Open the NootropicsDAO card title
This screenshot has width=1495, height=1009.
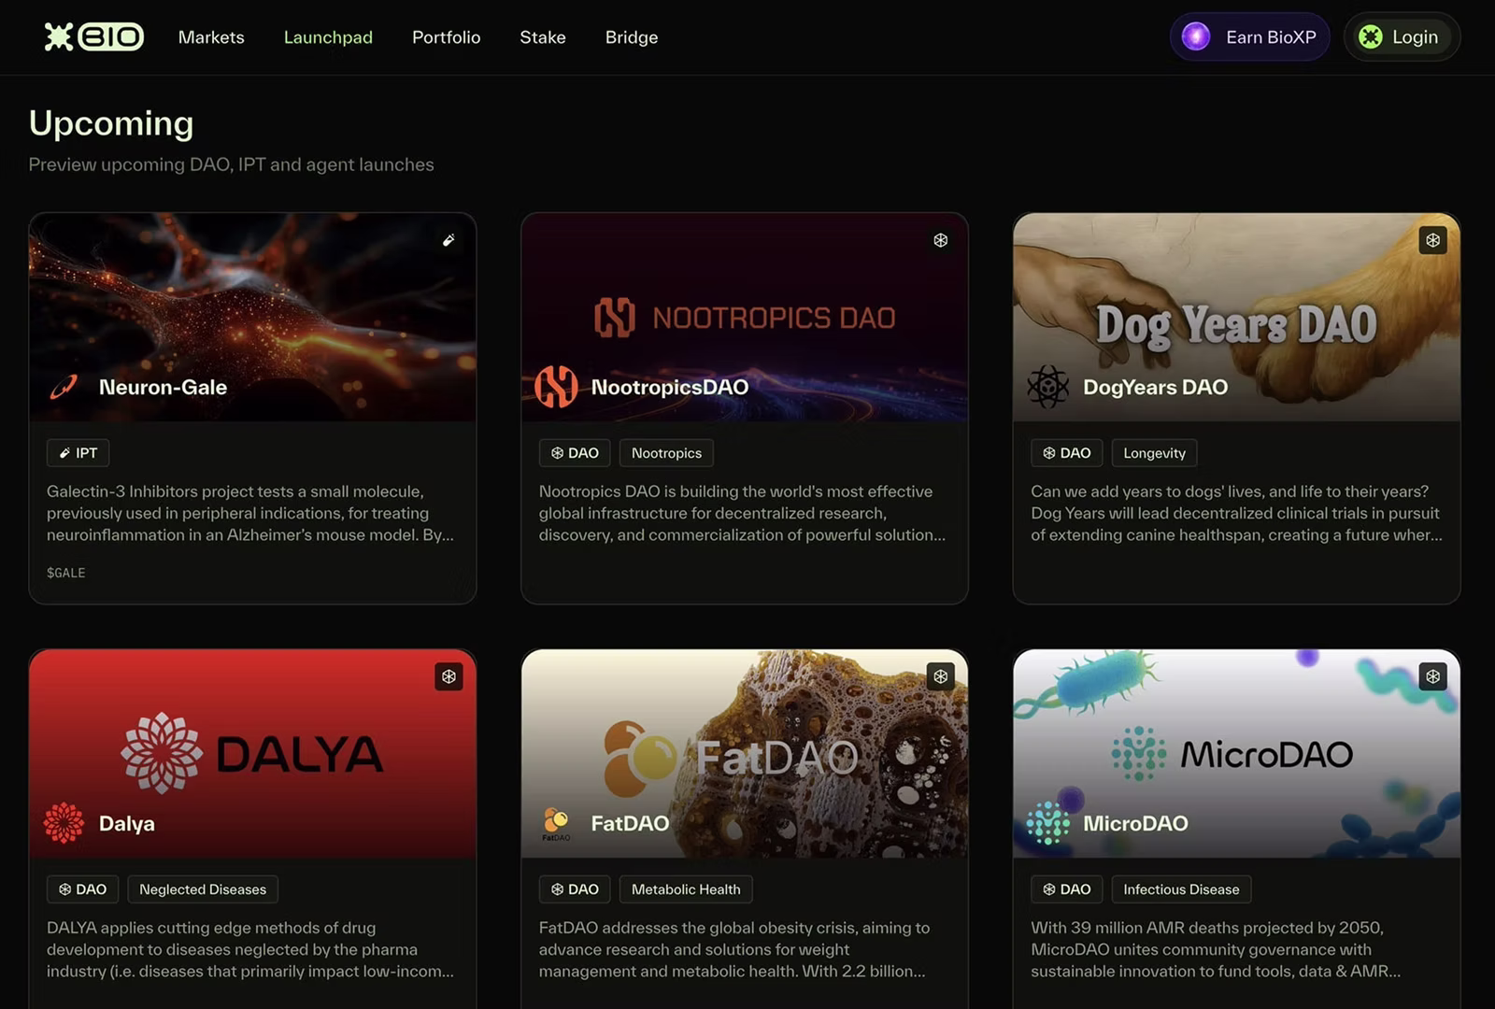[669, 387]
